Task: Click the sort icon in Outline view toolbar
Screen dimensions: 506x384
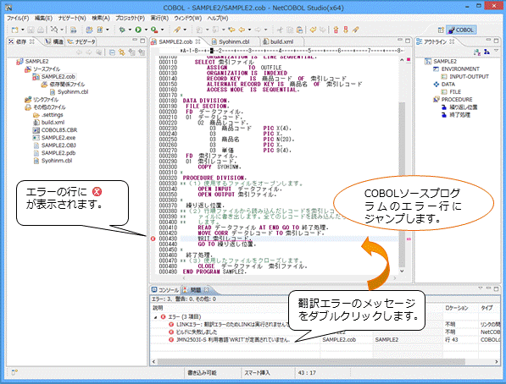Action: click(477, 52)
